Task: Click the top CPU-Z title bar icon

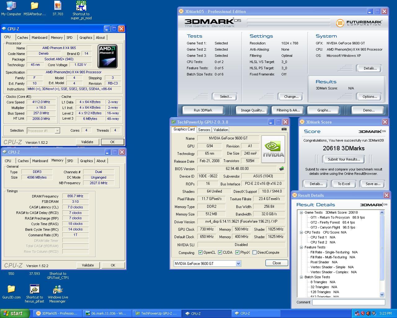Action: (4, 29)
